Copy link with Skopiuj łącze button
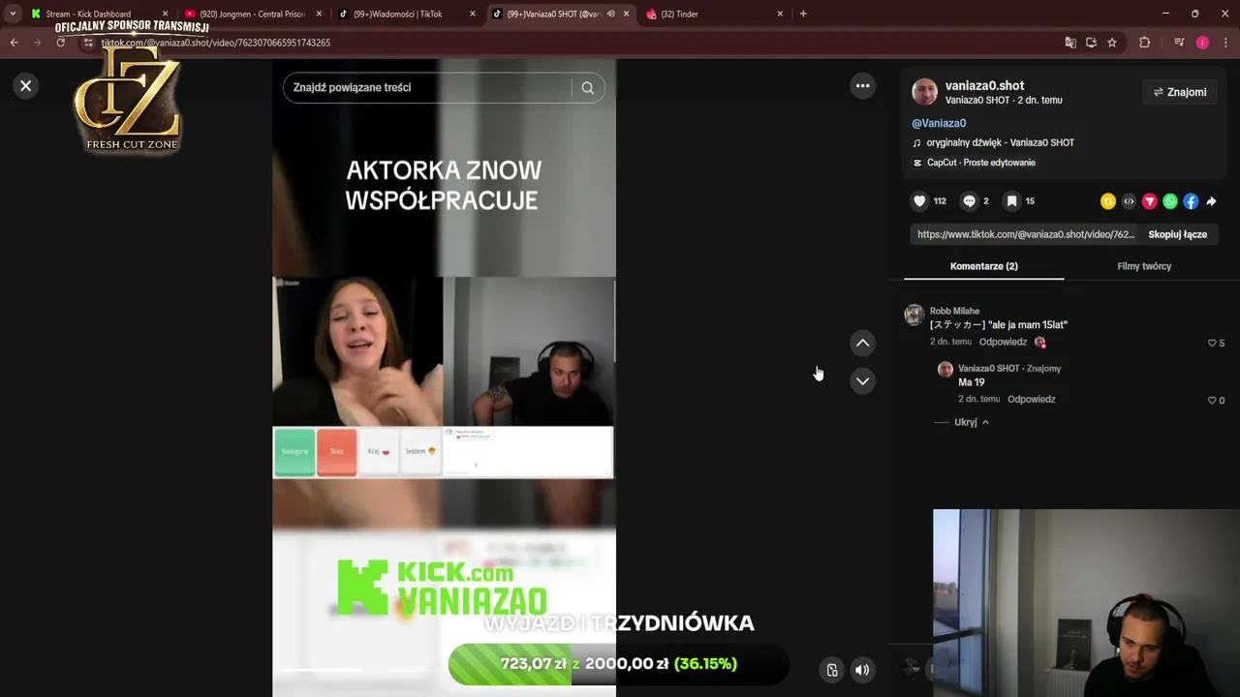Screen dimensions: 1240x697 pyautogui.click(x=1177, y=234)
